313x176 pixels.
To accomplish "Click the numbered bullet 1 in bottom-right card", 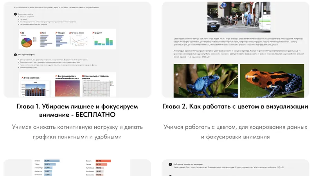I will [x=170, y=165].
